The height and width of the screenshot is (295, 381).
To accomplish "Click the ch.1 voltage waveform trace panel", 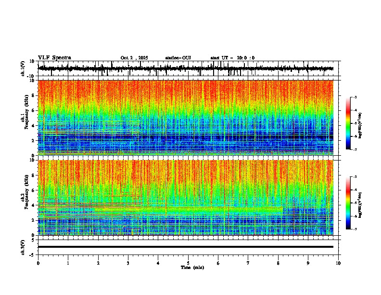I will tap(188, 68).
